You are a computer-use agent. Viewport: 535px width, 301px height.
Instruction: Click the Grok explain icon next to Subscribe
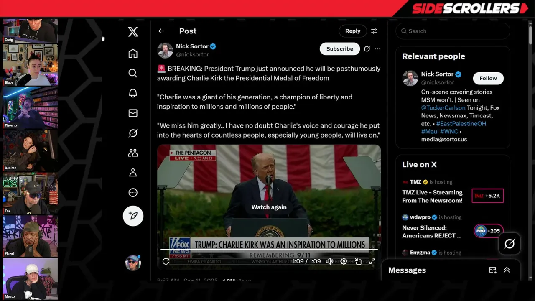[x=367, y=49]
